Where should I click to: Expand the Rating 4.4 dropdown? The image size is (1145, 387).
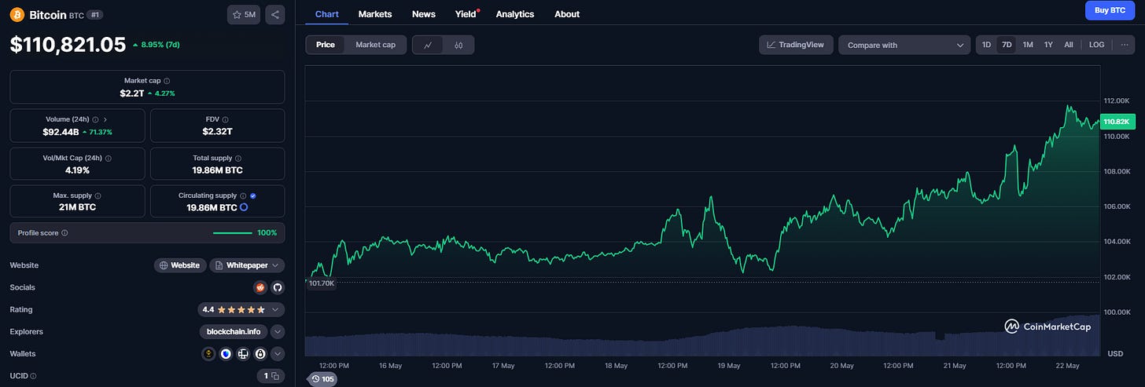[241, 309]
